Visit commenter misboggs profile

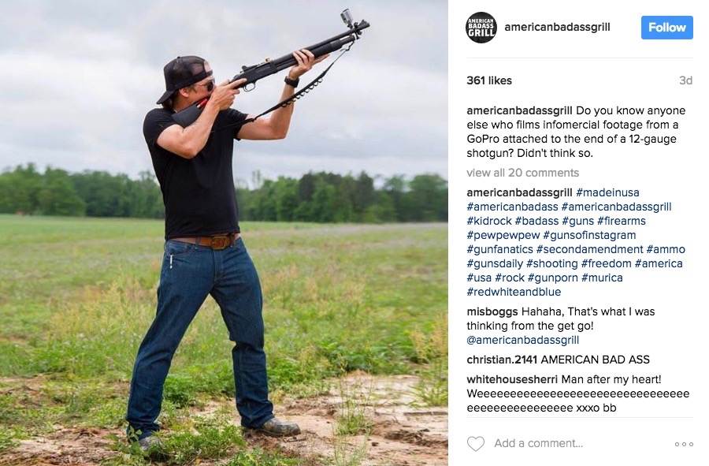[492, 311]
